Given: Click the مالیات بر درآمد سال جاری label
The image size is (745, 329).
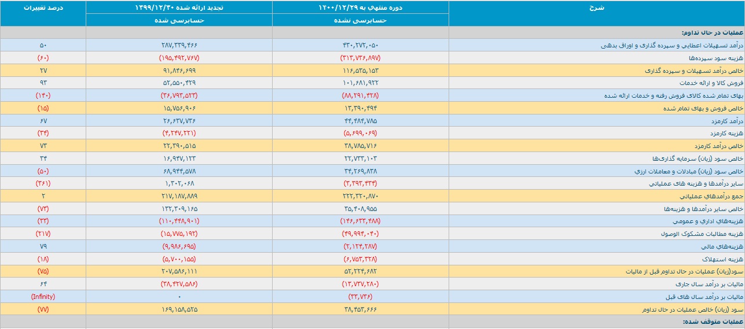Looking at the screenshot, I should pyautogui.click(x=710, y=284).
